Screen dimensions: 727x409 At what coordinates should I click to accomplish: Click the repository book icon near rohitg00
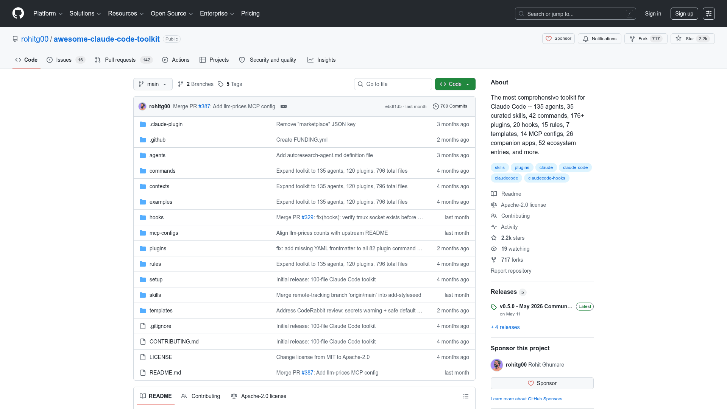point(15,39)
